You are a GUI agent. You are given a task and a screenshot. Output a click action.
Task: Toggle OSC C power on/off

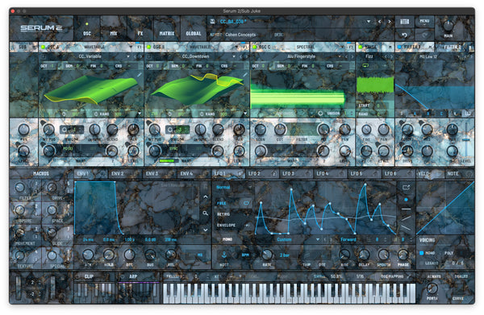click(255, 47)
